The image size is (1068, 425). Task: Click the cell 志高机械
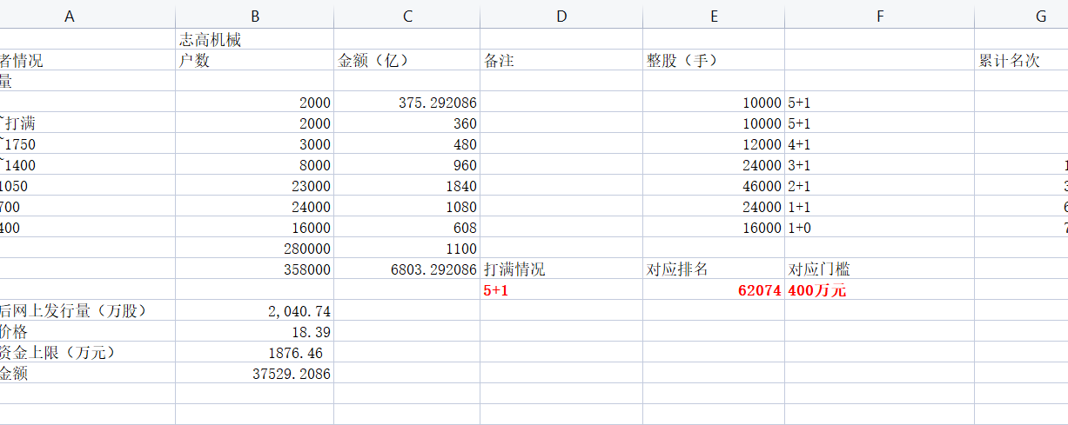[x=254, y=39]
